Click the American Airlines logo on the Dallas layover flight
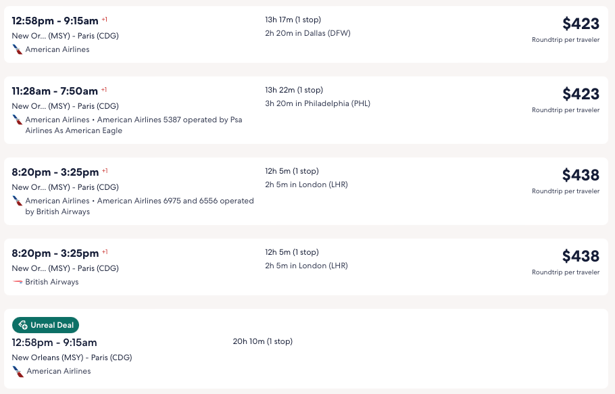 pyautogui.click(x=18, y=49)
